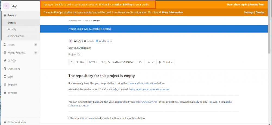Click the Operations icon in sidebar
Screen dimensions: 272x125
(x=5, y=69)
